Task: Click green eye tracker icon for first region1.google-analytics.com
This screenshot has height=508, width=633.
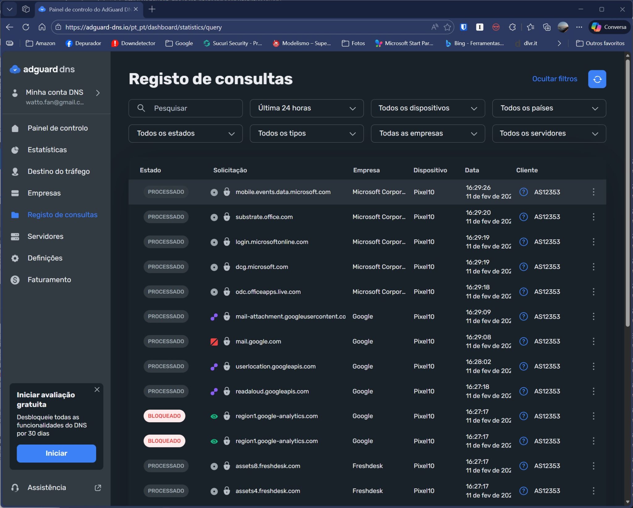Action: pos(214,416)
